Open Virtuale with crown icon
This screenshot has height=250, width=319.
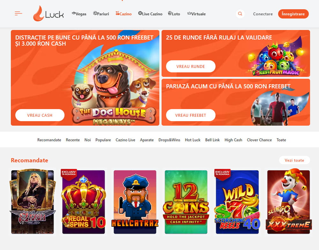tap(197, 14)
